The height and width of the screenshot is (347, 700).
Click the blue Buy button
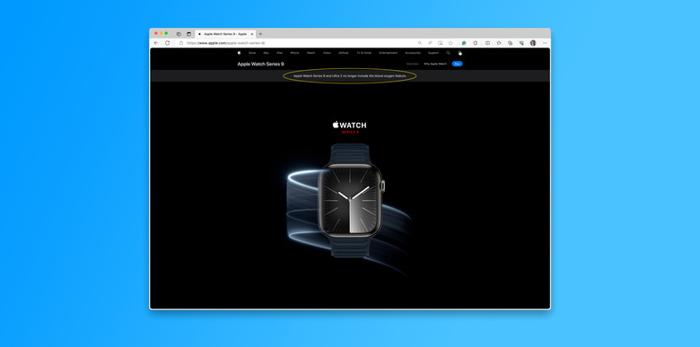point(457,64)
